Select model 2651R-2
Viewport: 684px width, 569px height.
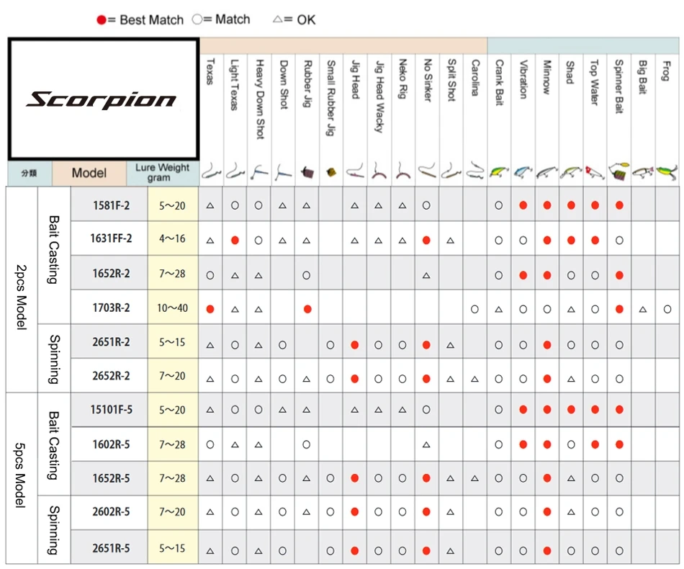(x=111, y=341)
